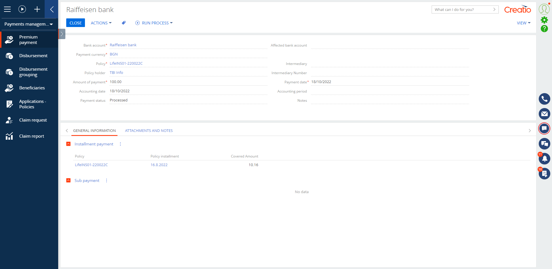Submit the command line arrow

494,9
